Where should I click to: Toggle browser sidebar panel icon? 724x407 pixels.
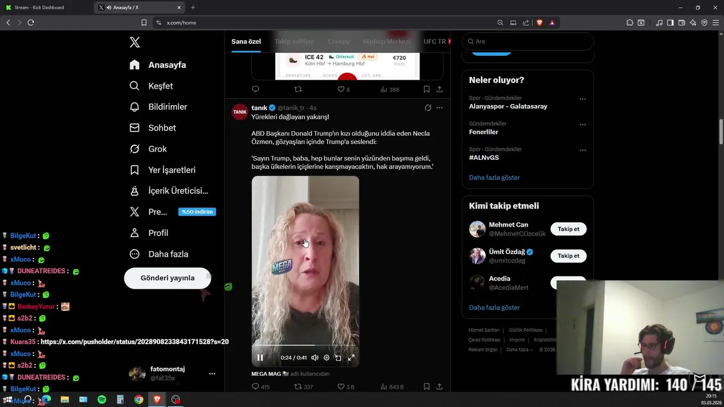(x=670, y=23)
